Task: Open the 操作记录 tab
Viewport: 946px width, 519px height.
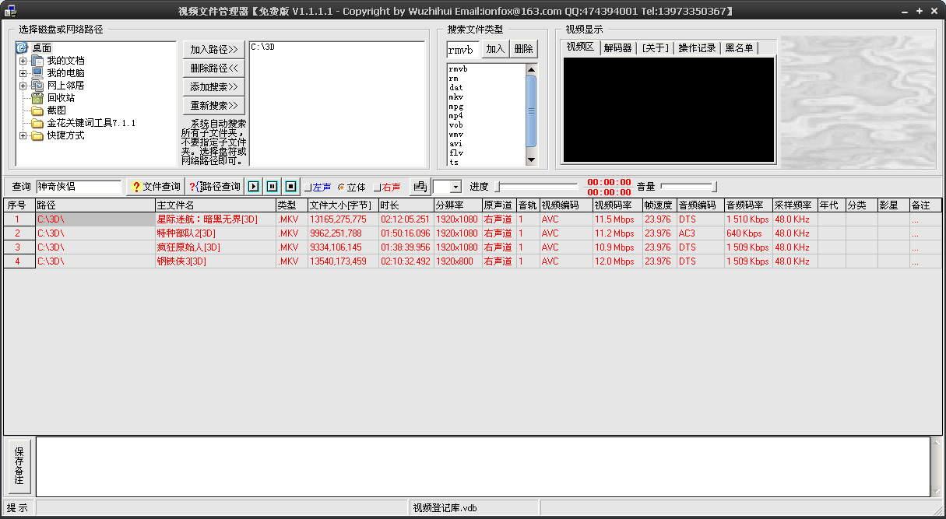Action: [x=697, y=47]
